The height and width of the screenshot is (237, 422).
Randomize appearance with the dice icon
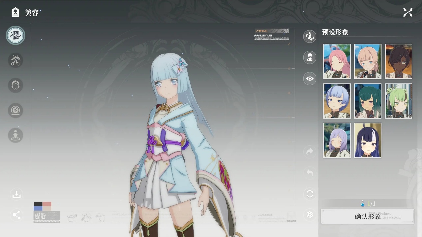(x=310, y=215)
